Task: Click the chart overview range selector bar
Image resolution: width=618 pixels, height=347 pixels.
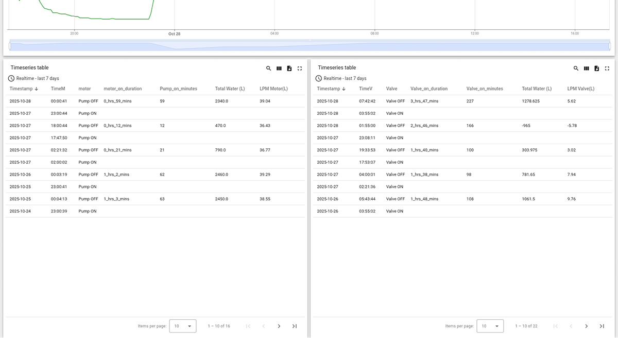Action: pyautogui.click(x=309, y=46)
